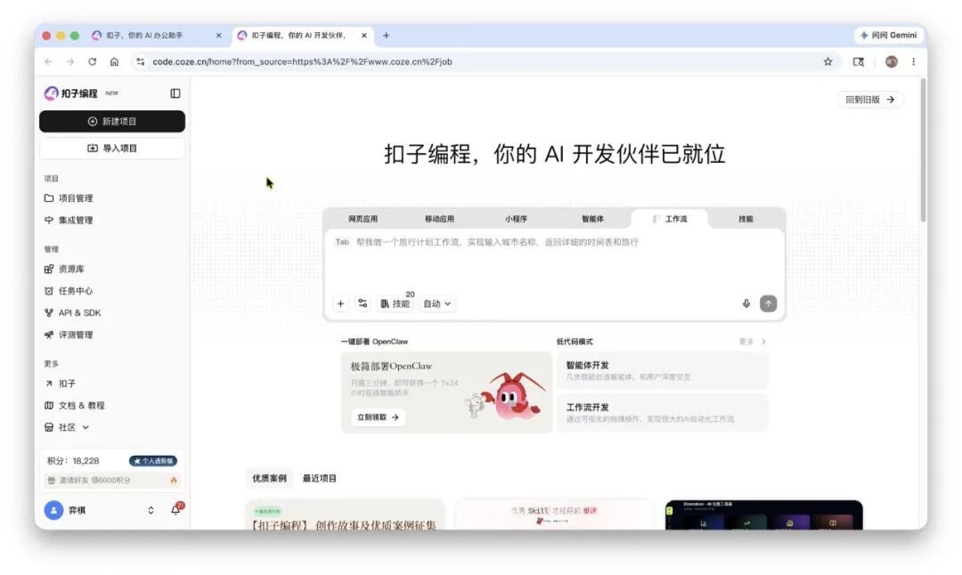This screenshot has height=575, width=962.
Task: Open 任务中心 in the sidebar
Action: (x=69, y=291)
